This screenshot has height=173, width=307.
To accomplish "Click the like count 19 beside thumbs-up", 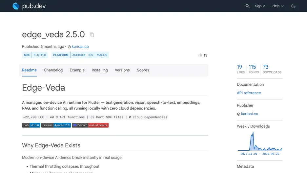I will click(205, 55).
